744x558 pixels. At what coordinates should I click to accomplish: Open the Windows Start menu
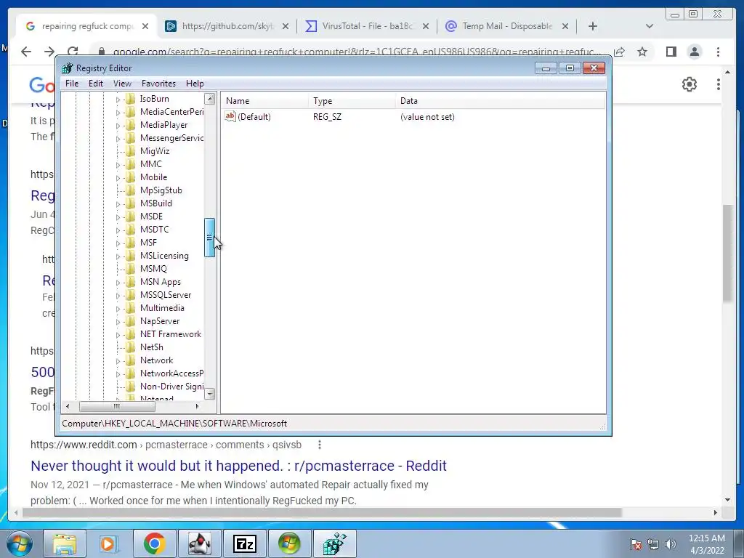[x=20, y=543]
